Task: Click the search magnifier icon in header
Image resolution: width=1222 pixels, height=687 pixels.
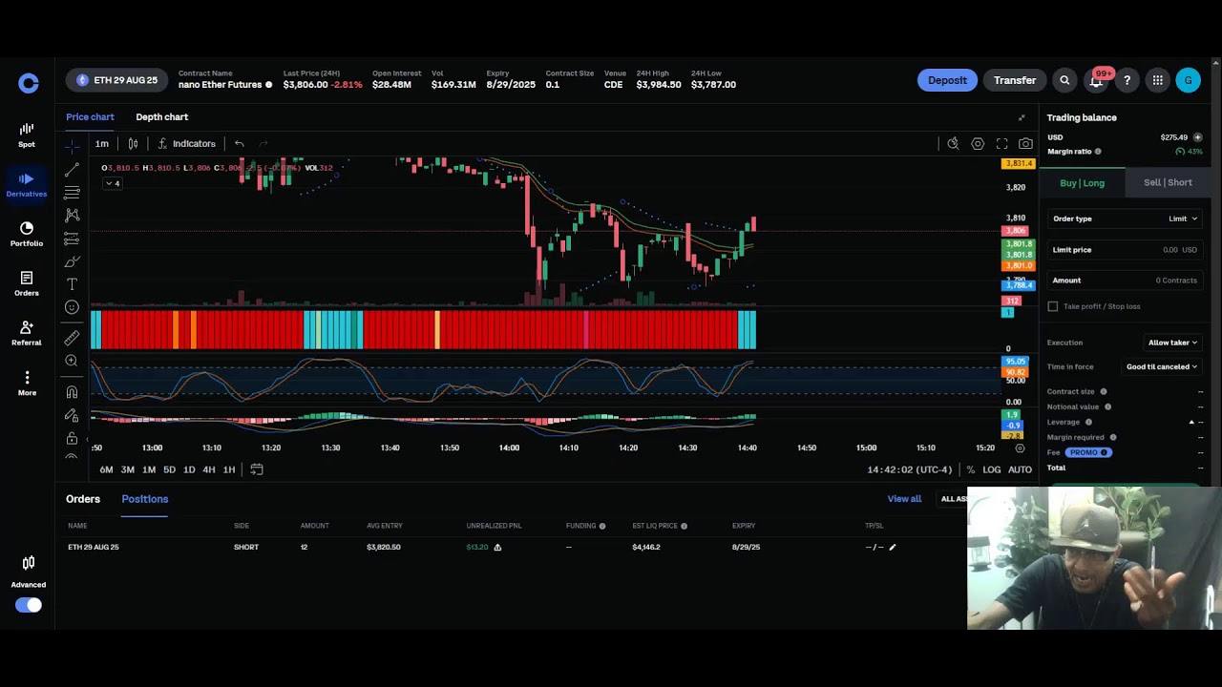Action: [x=1064, y=81]
